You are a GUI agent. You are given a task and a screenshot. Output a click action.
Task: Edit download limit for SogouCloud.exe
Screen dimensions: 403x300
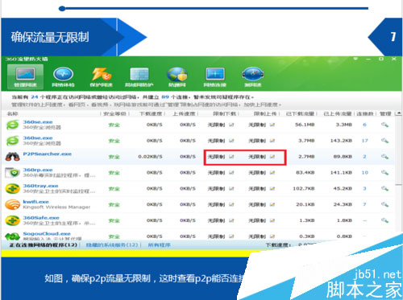point(231,236)
